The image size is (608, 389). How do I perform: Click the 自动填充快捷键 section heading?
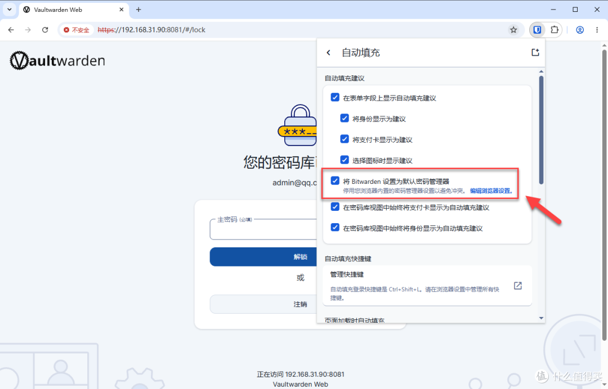coord(348,259)
